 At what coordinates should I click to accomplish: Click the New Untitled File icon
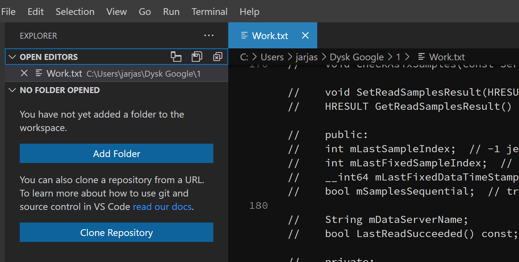(x=176, y=57)
